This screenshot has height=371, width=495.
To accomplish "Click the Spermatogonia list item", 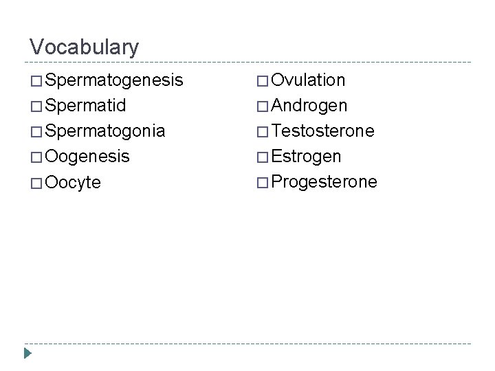I will (104, 131).
